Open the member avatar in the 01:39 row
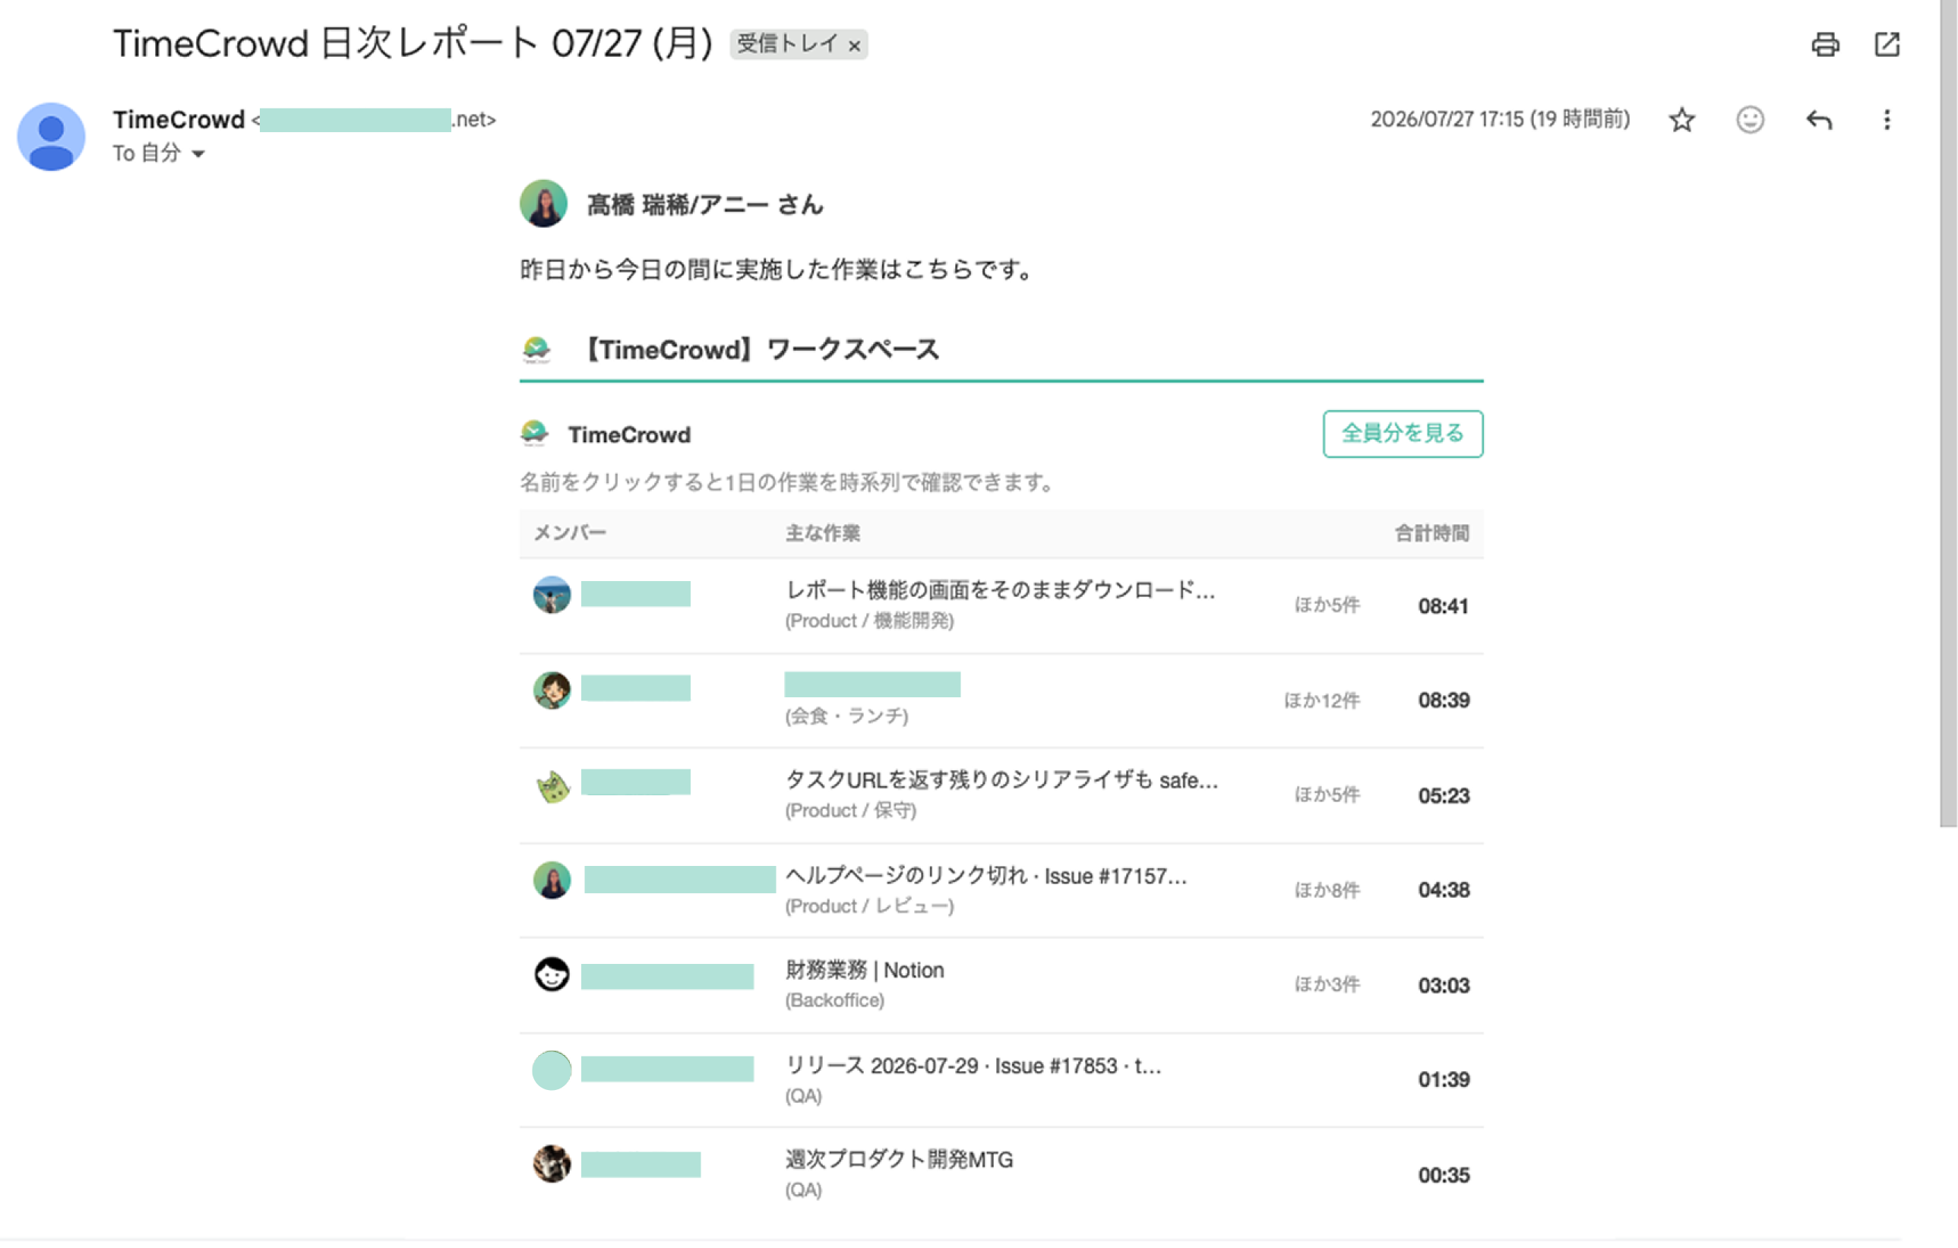The height and width of the screenshot is (1248, 1958). (552, 1070)
